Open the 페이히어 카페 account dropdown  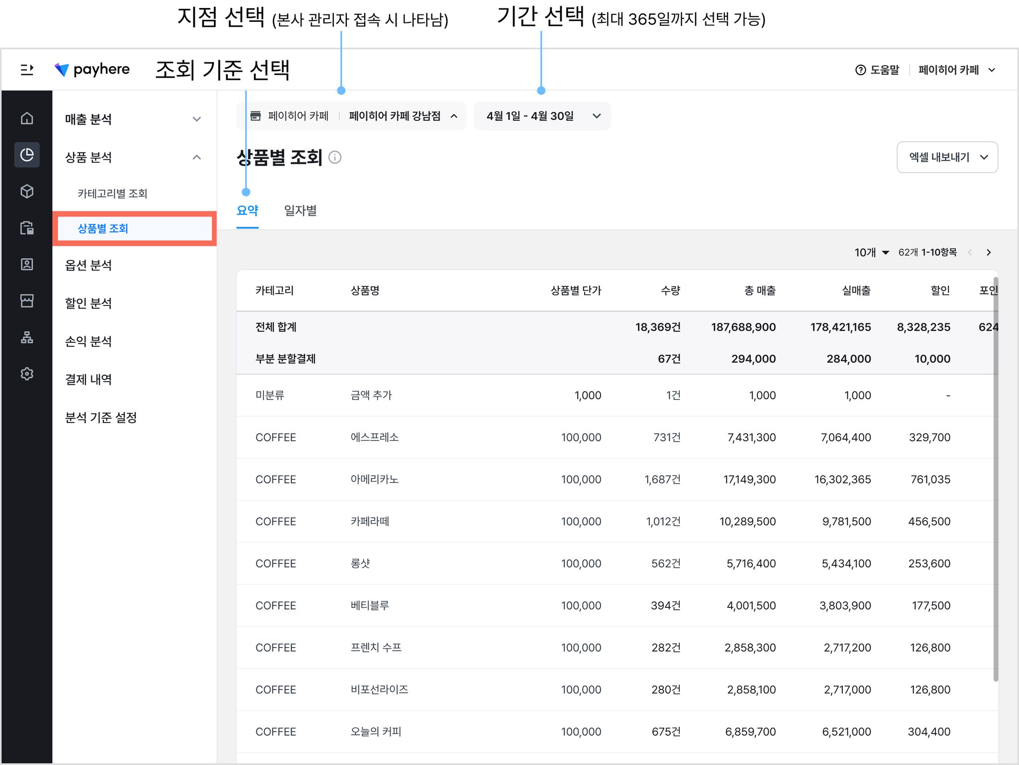point(957,70)
